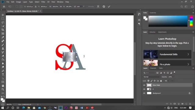
Task: Toggle lock position
Action: (x=154, y=81)
